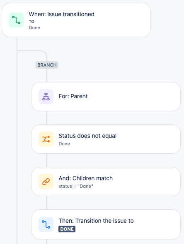Screen dimensions: 184x244
Task: Click the purple hierarchy icon for Parent branch
Action: coord(46,97)
